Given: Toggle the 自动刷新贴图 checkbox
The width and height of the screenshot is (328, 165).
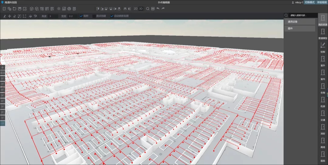Looking at the screenshot, I should coord(112,16).
